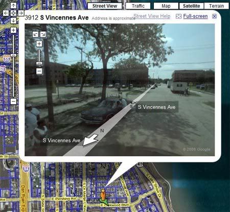Pan the map up with arrow button
Image resolution: width=230 pixels, height=212 pixels.
tap(13, 5)
